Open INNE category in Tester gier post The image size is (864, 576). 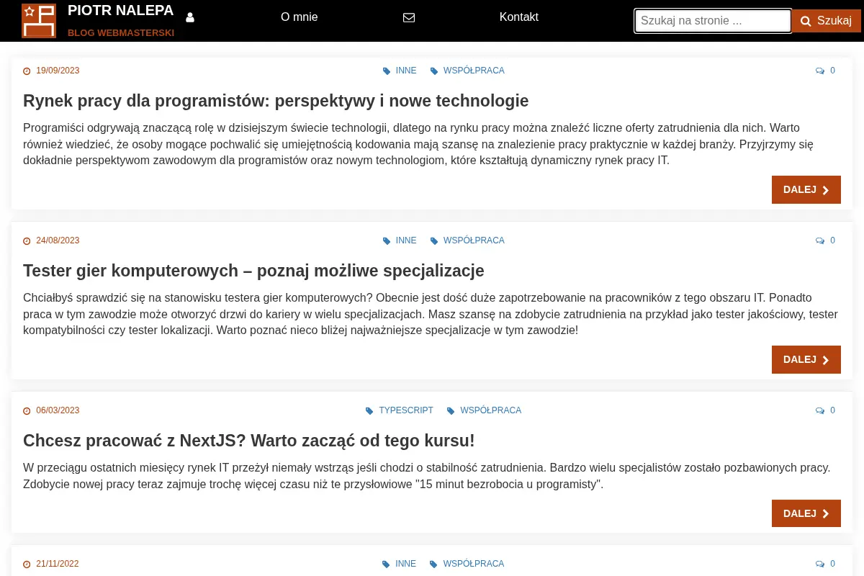coord(406,240)
